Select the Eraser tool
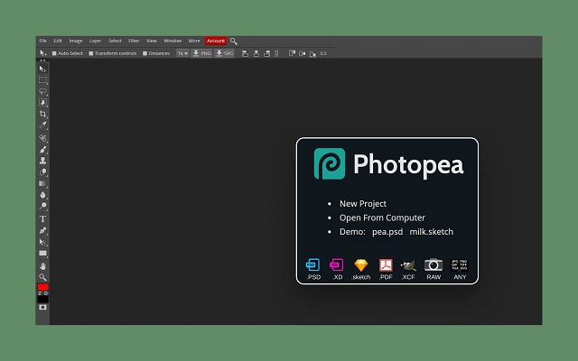 point(42,172)
